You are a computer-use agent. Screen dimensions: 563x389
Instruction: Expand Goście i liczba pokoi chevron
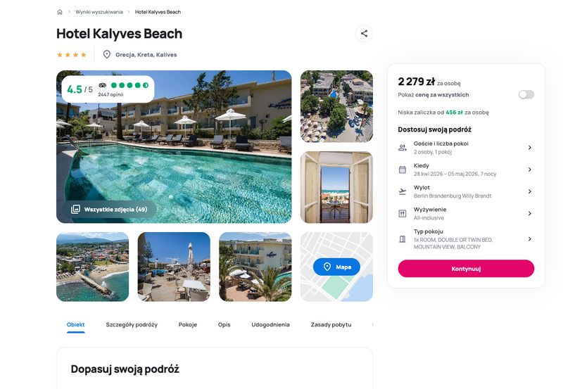pos(530,148)
